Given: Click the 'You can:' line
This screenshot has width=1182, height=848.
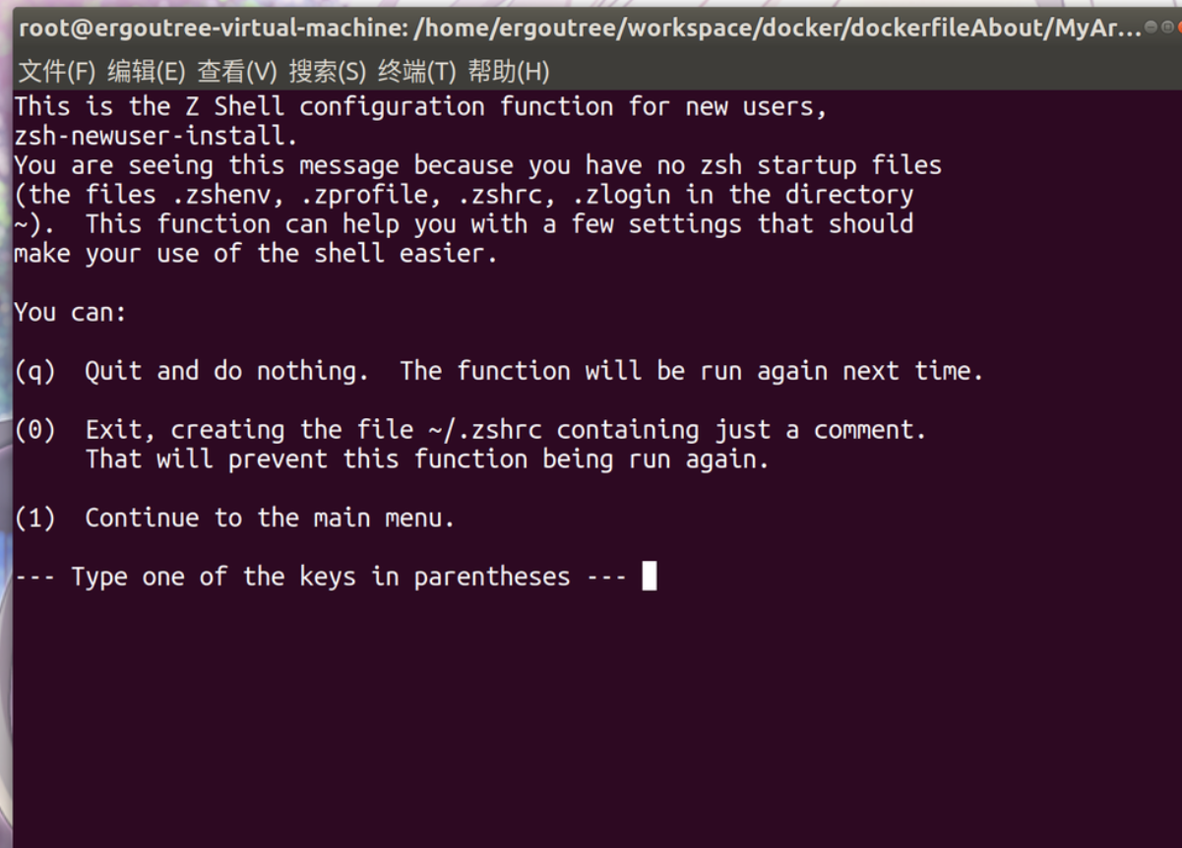Looking at the screenshot, I should 71,313.
